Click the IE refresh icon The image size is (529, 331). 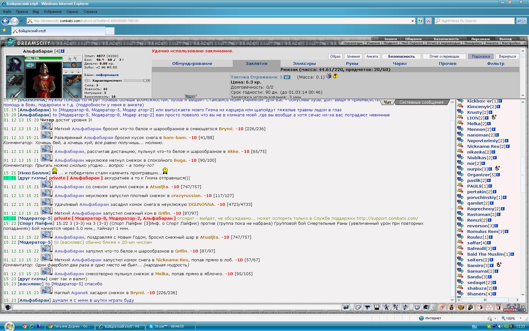pyautogui.click(x=420, y=21)
